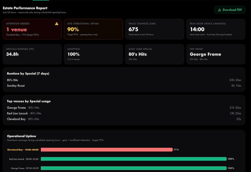This screenshot has width=251, height=172.
Task: Open the Attention Needed 1 venue card
Action: (x=32, y=29)
